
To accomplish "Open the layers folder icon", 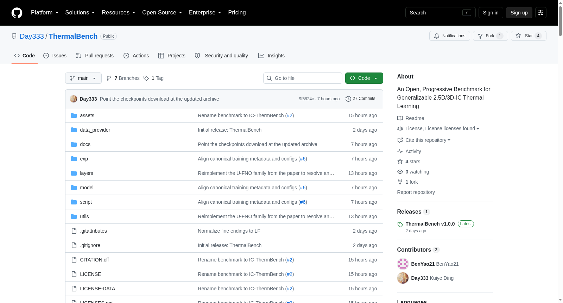I will coord(74,173).
